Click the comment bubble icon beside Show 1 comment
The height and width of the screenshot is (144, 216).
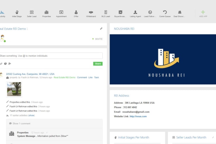pyautogui.click(x=10, y=123)
